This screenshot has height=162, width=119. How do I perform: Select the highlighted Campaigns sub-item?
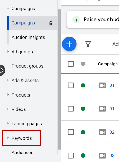33,23
